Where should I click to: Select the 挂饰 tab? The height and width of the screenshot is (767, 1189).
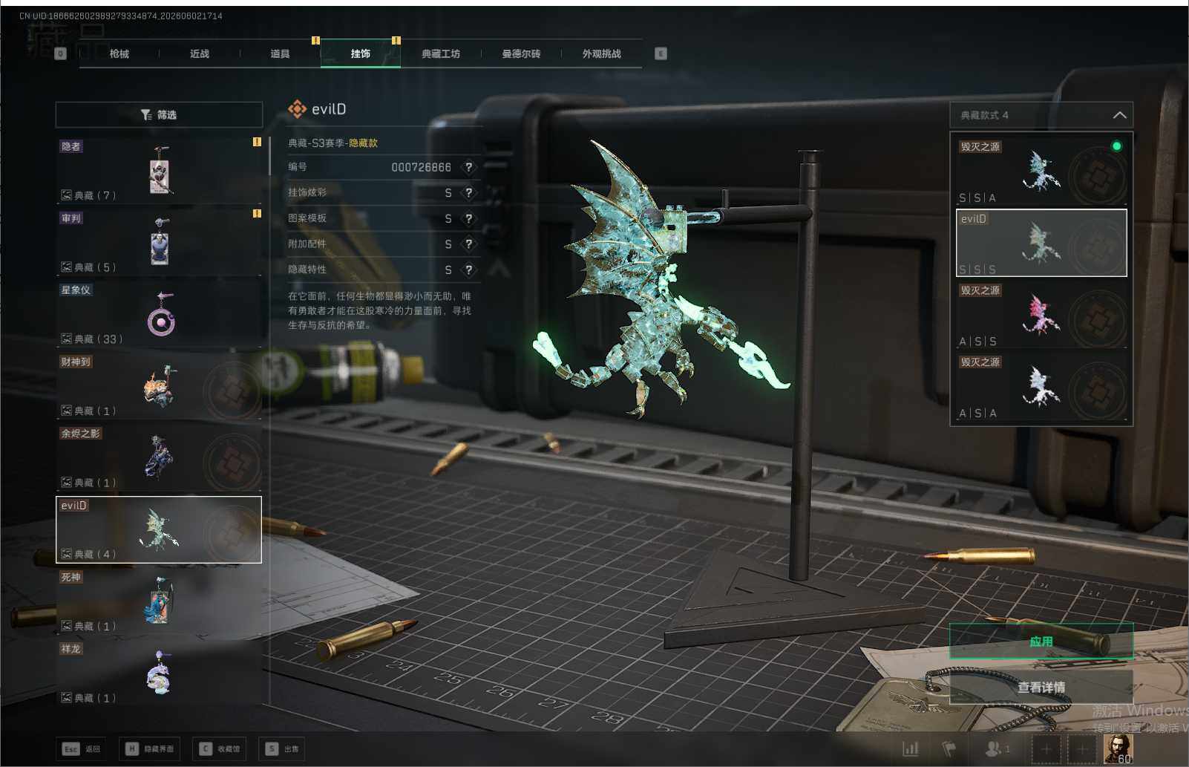[x=361, y=53]
